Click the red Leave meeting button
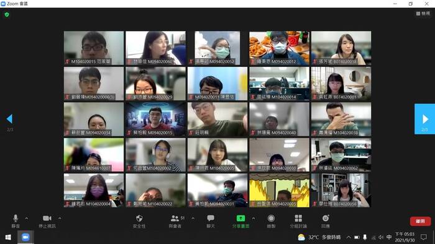The image size is (435, 244). tap(420, 221)
